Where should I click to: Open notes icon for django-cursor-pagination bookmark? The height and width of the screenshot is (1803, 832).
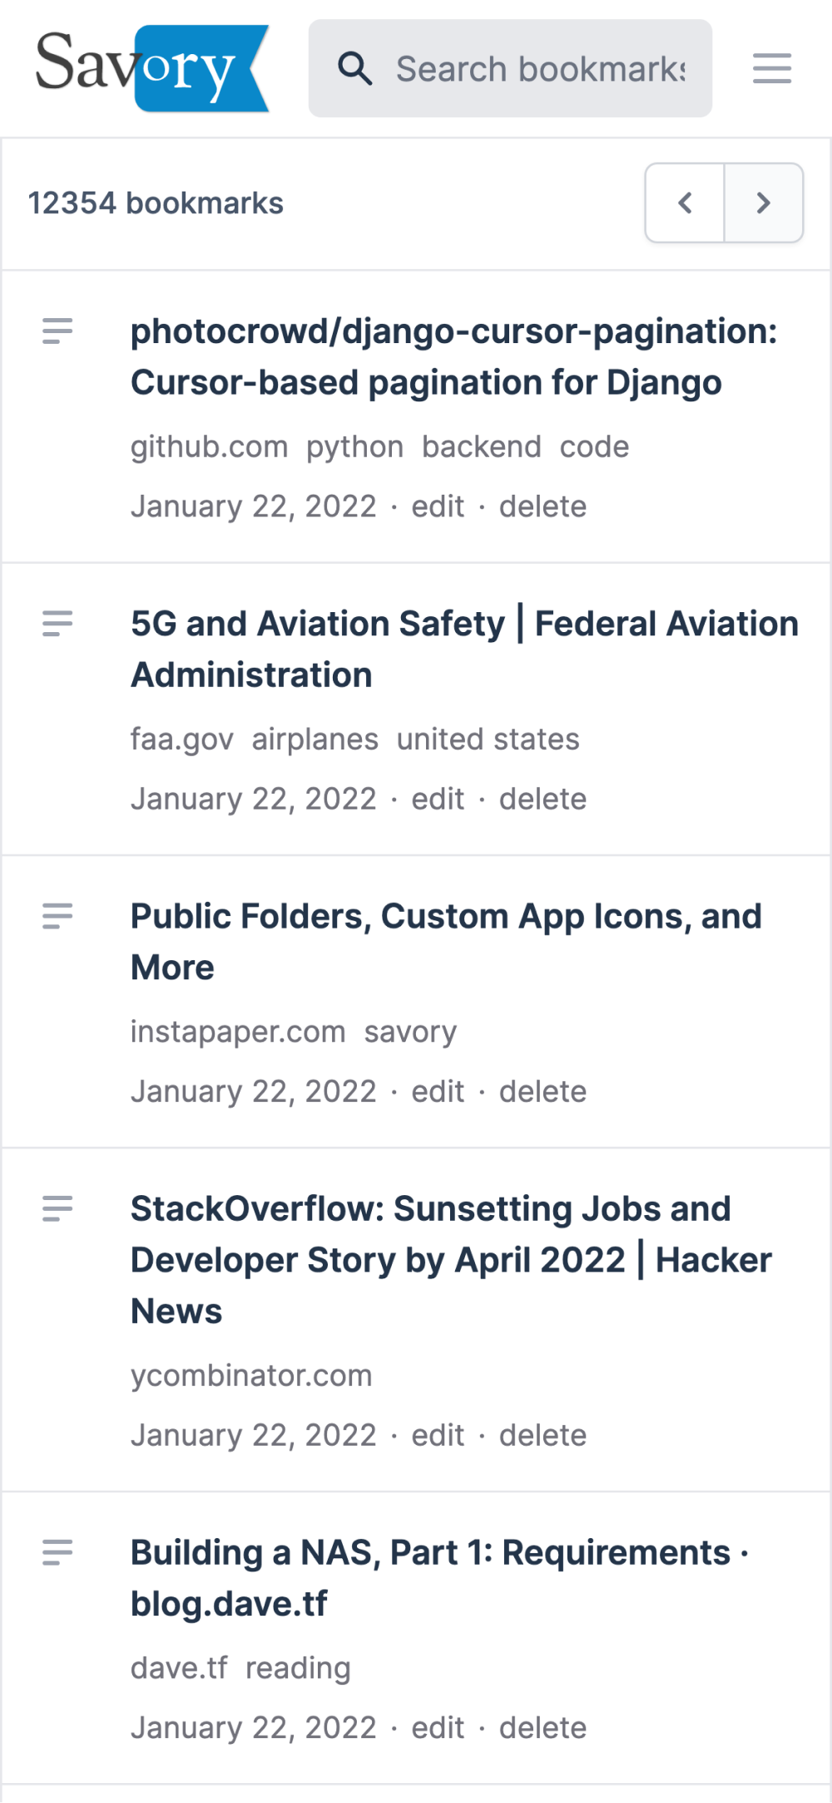tap(57, 331)
